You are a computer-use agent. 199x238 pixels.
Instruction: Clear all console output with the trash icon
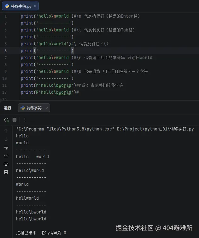[x=6, y=172]
